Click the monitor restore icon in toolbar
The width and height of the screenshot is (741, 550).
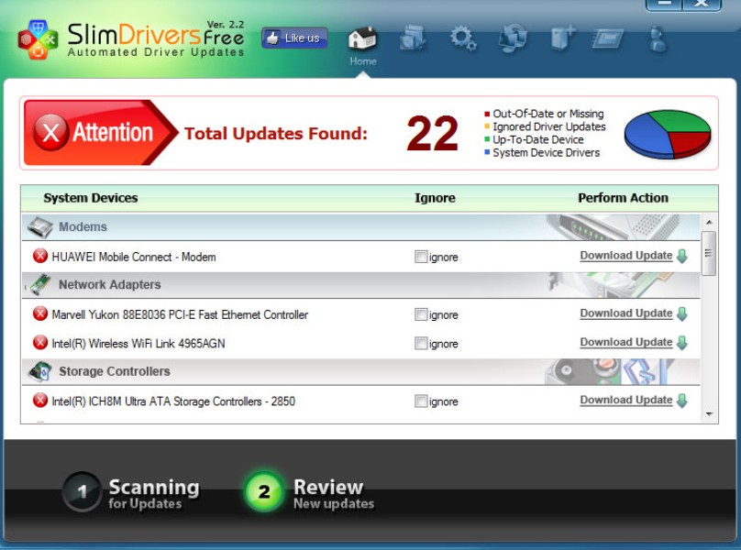513,38
